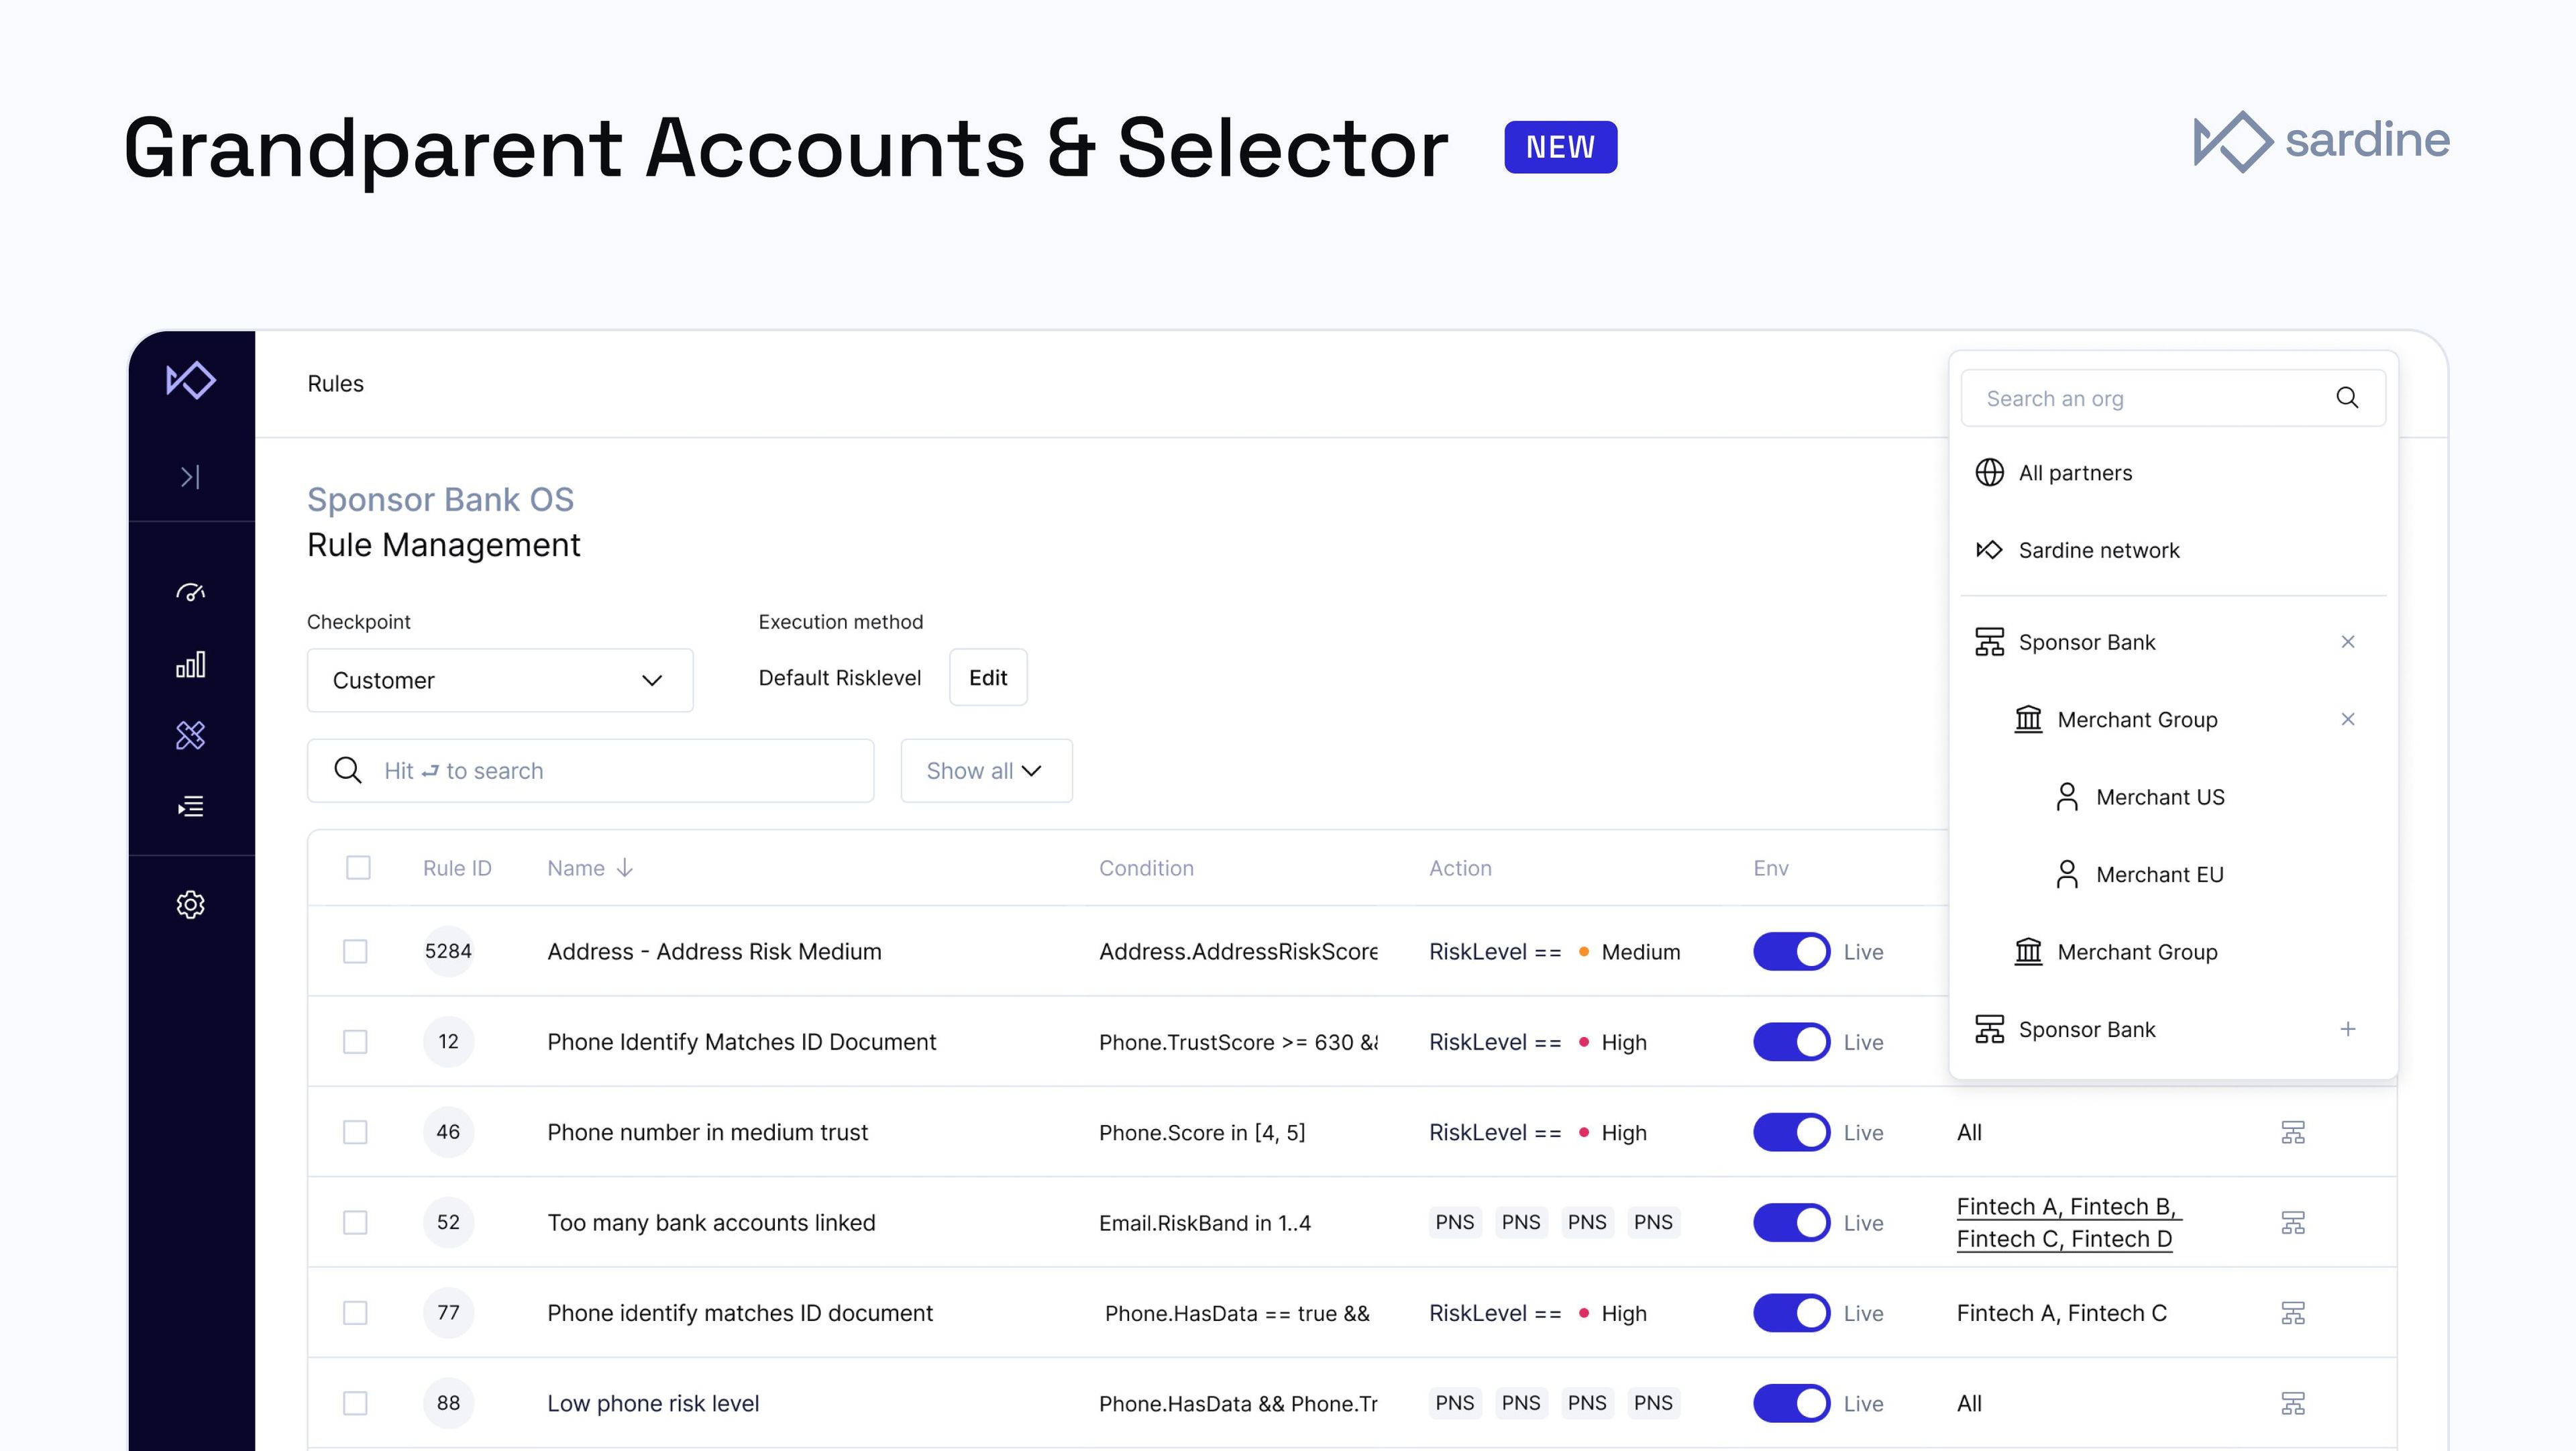Open the analytics bar chart icon
Viewport: 2576px width, 1451px height.
coord(190,665)
